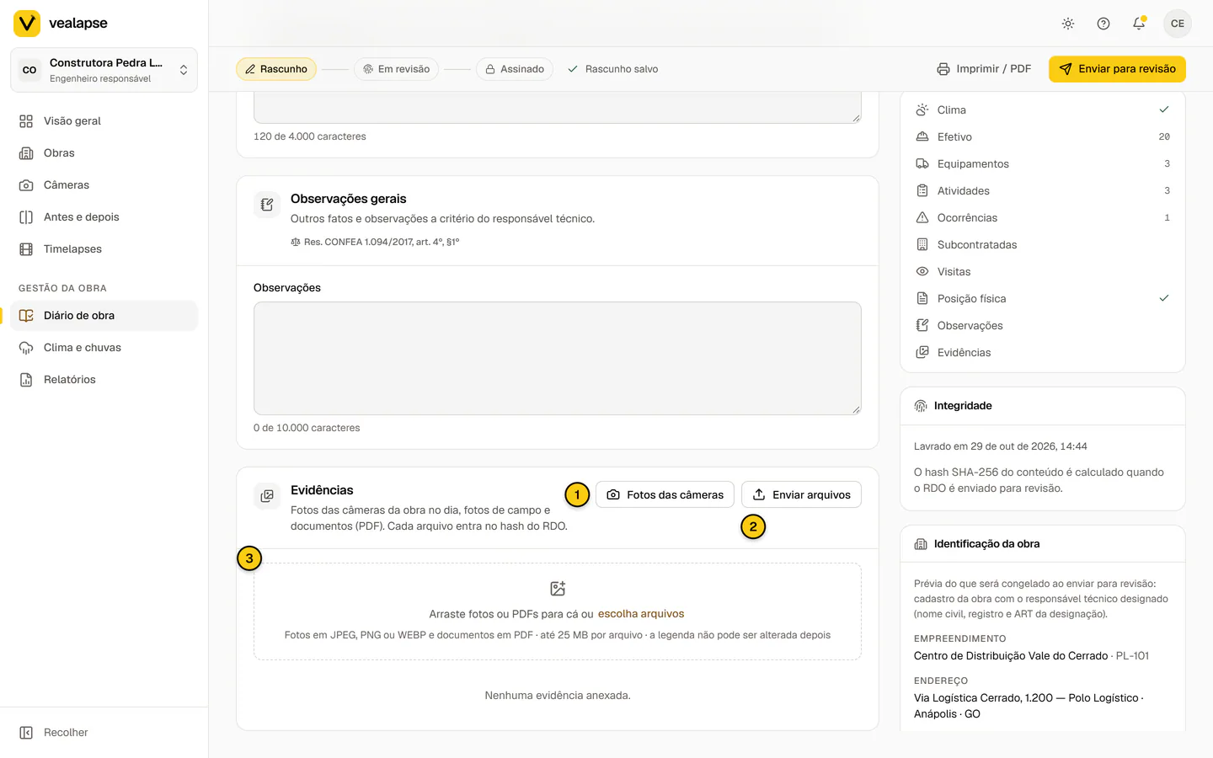The width and height of the screenshot is (1213, 758).
Task: Select Diário de obra in sidebar
Action: coord(104,316)
